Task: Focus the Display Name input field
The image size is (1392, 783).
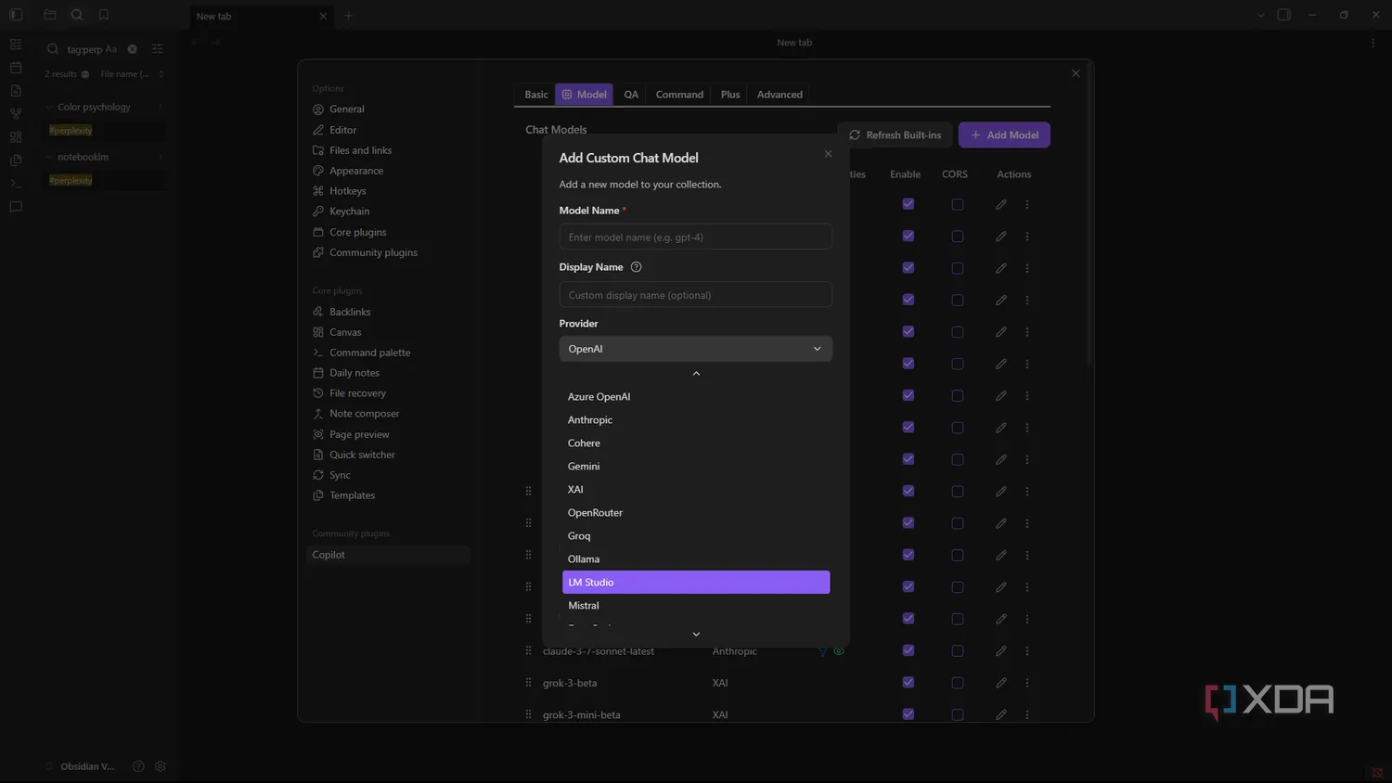Action: (x=696, y=295)
